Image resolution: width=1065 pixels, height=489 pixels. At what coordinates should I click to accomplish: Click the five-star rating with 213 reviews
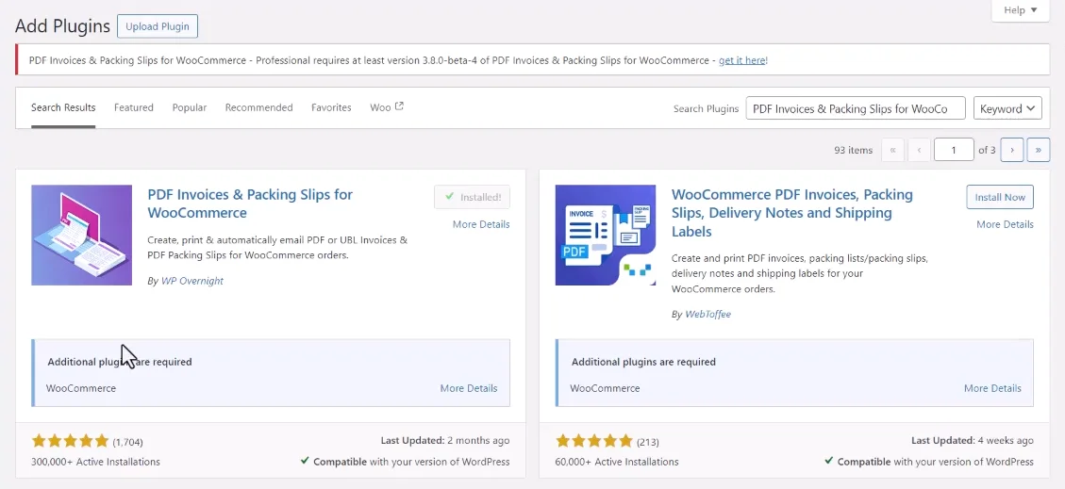click(594, 442)
